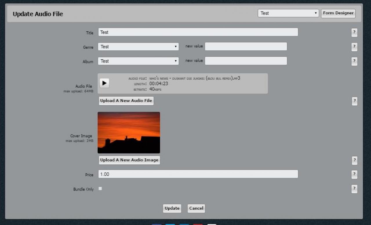
Task: Open the help icon for Genre row
Action: click(x=354, y=47)
